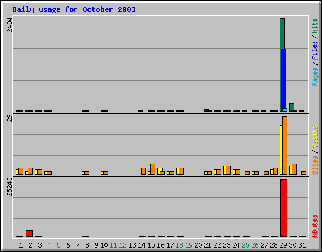The image size is (322, 252).
Task: Click the tall orange sites bar for day 29
Action: coord(285,145)
